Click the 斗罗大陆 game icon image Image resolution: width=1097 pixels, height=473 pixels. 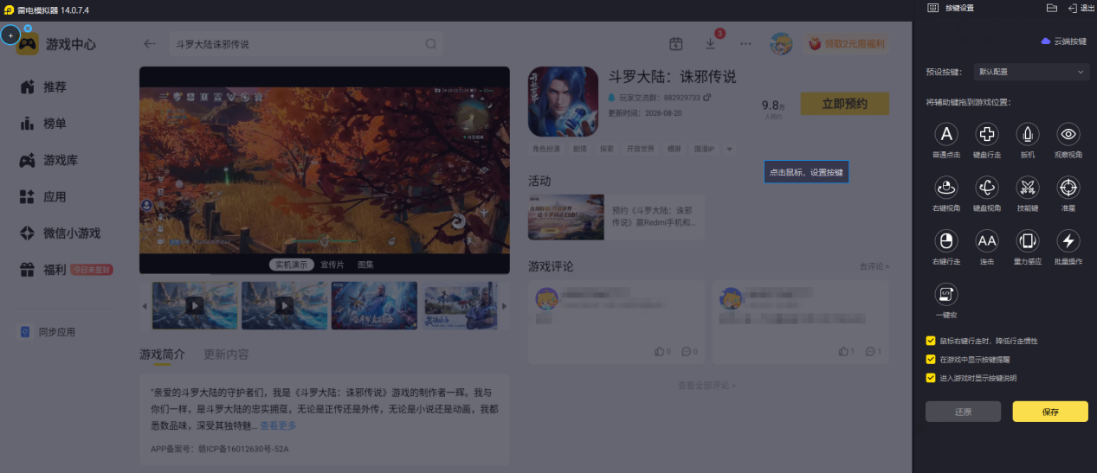point(563,101)
